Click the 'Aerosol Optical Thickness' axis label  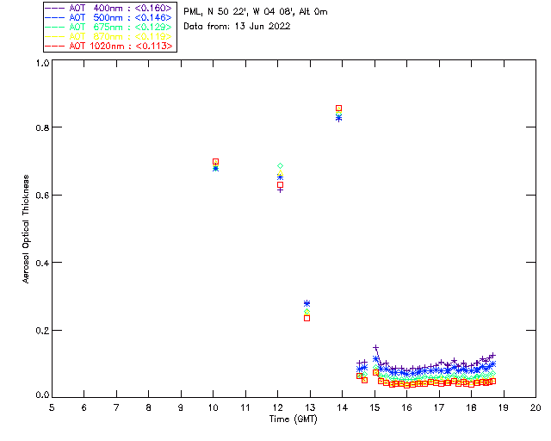26,229
